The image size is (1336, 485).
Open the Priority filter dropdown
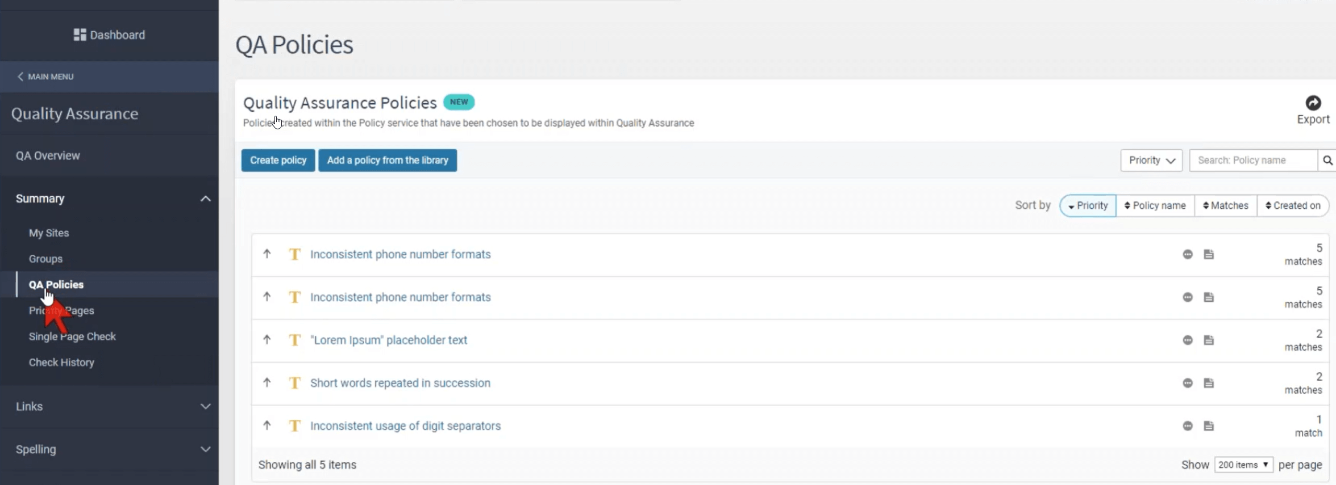click(x=1151, y=161)
